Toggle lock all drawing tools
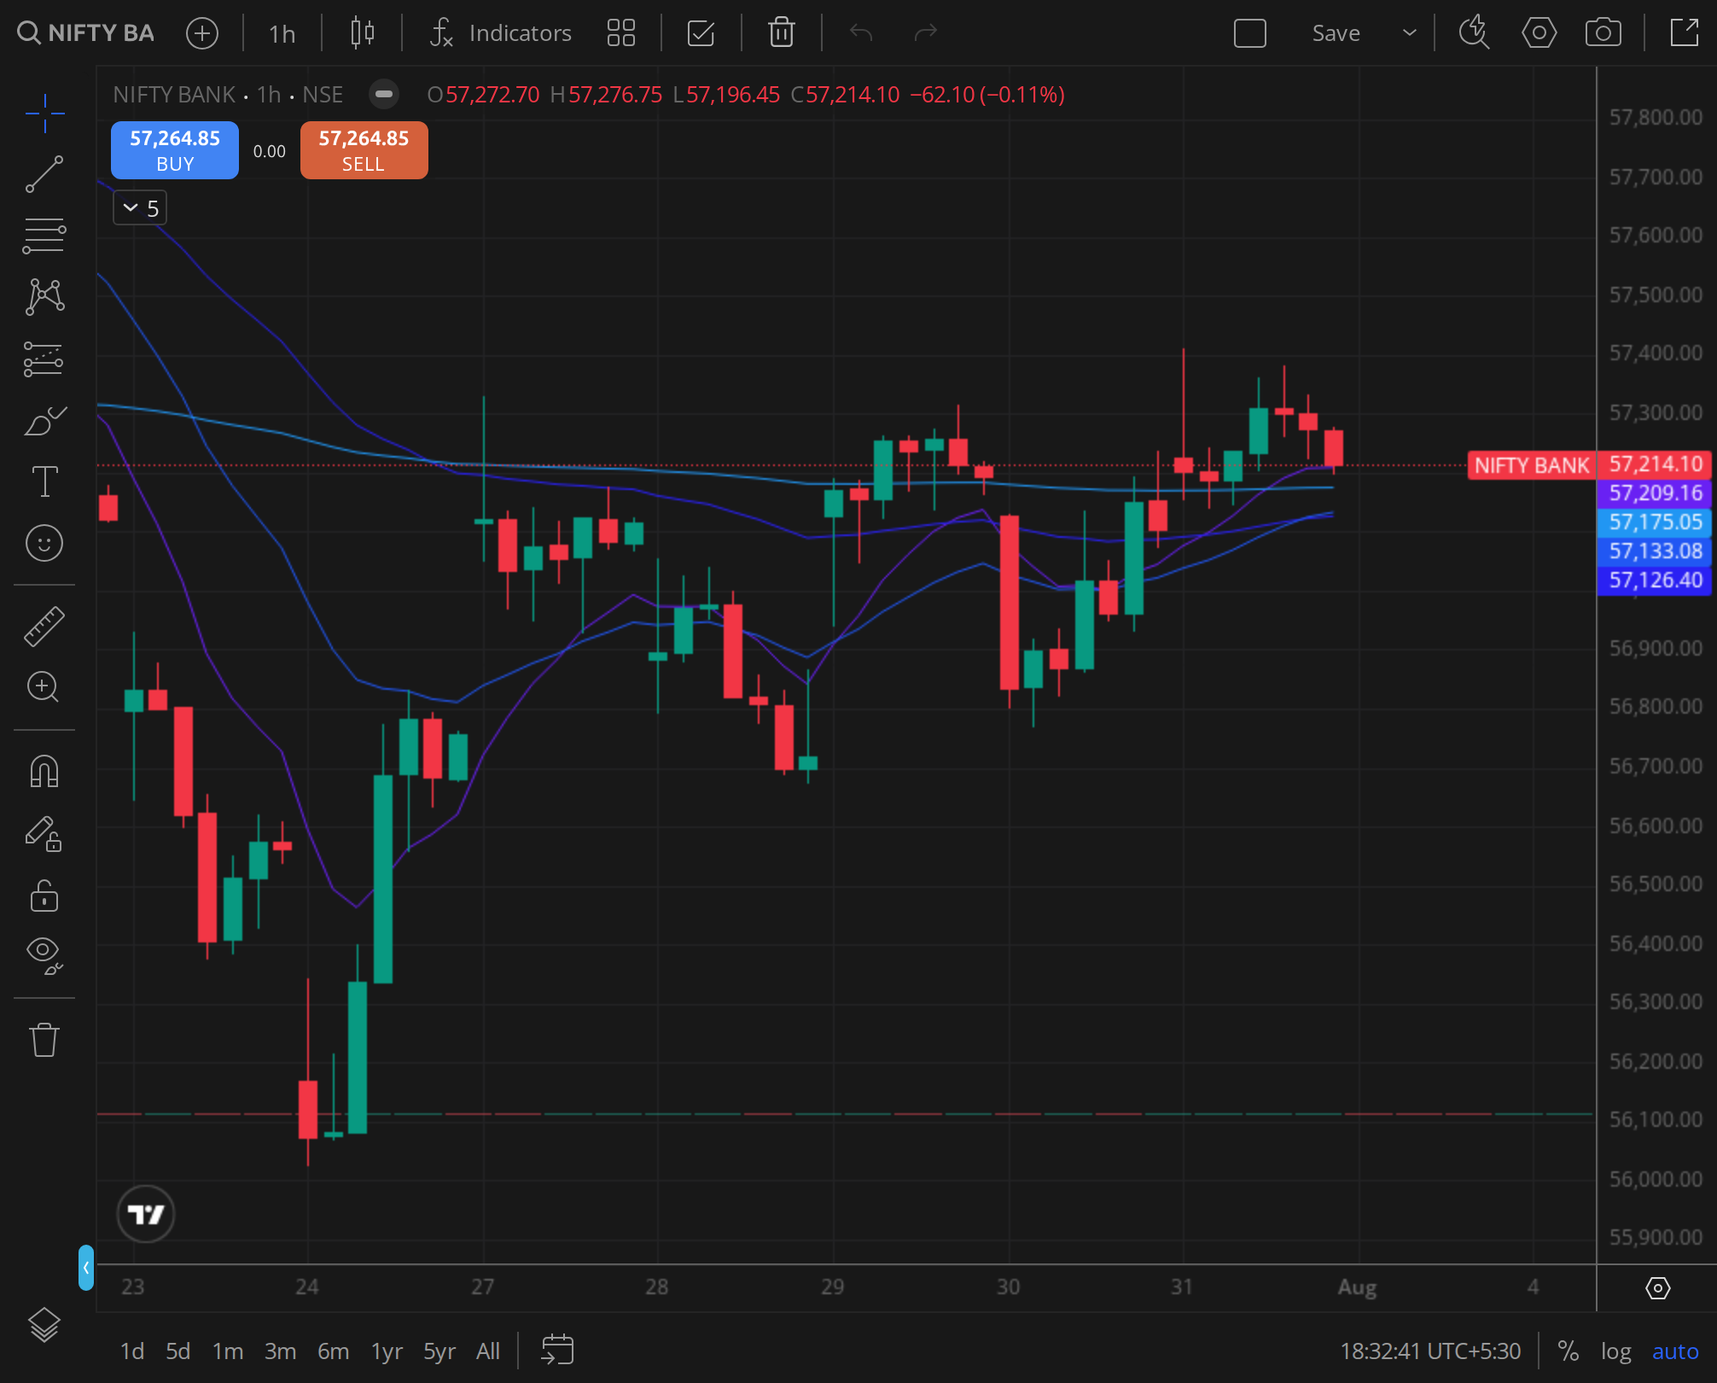This screenshot has width=1717, height=1383. [44, 896]
